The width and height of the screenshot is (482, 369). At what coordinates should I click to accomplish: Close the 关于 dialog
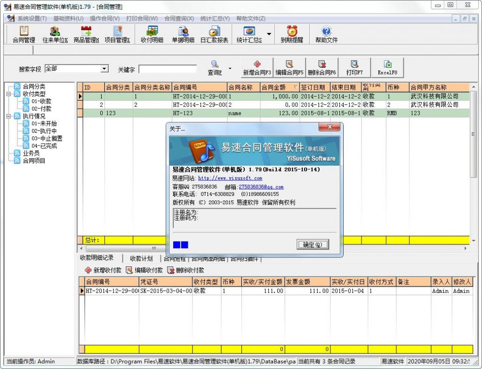coord(329,127)
